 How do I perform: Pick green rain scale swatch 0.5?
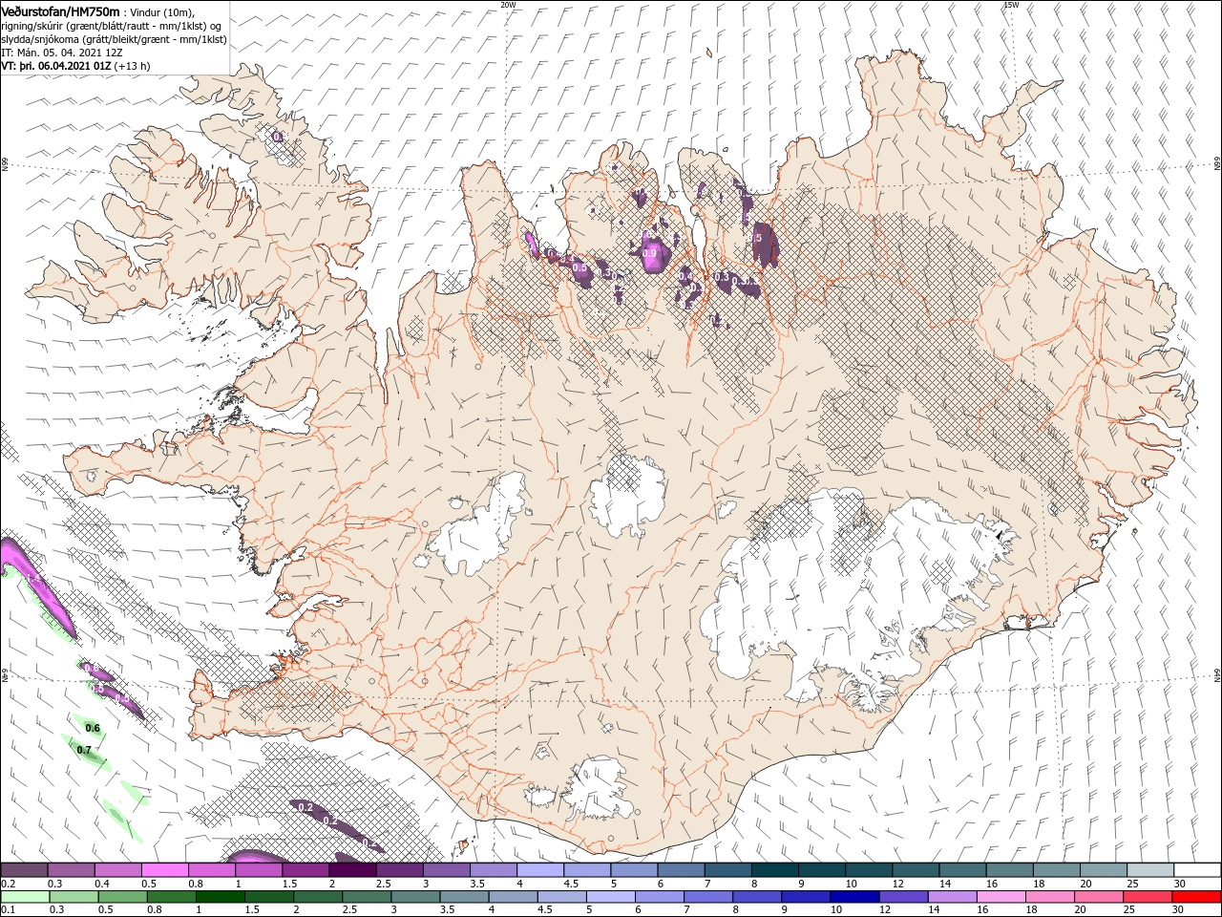click(123, 897)
